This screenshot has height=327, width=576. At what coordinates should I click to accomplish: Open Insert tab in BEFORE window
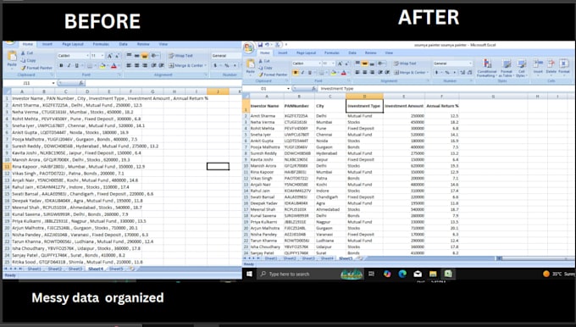click(x=47, y=44)
